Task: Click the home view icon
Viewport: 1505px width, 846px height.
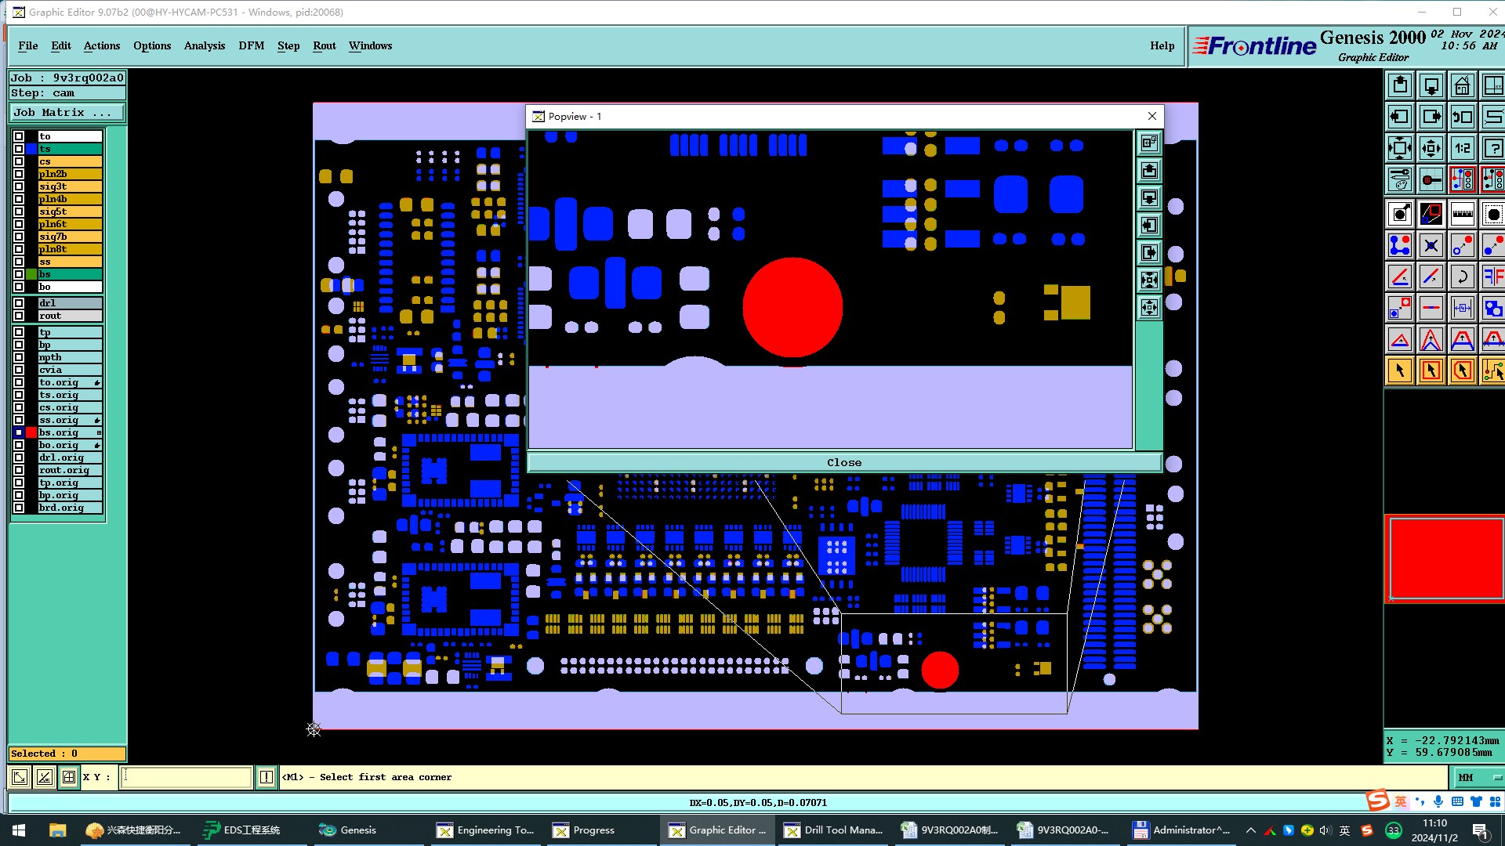Action: tap(1462, 85)
